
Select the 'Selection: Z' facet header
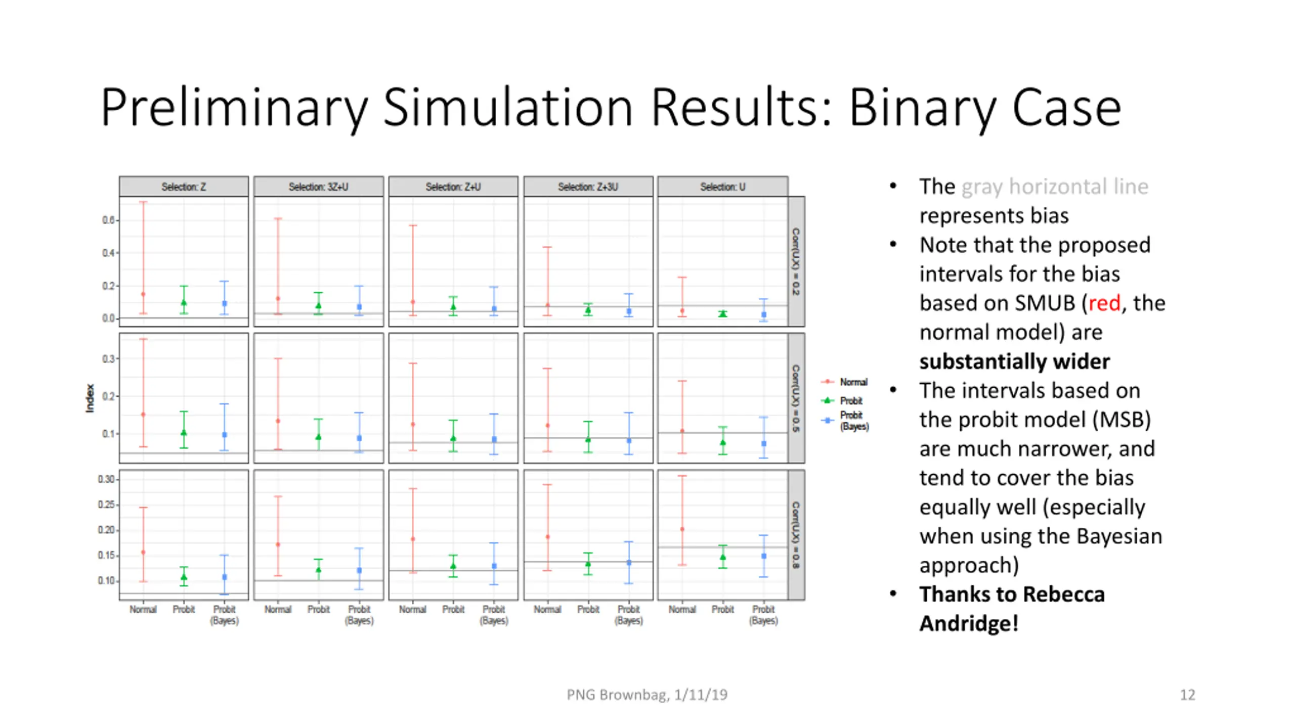pyautogui.click(x=184, y=187)
